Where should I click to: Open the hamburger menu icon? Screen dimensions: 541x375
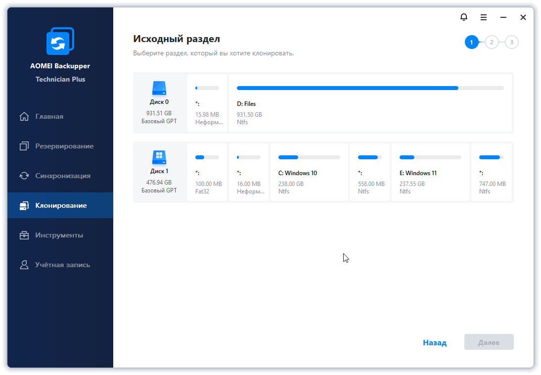pos(484,17)
